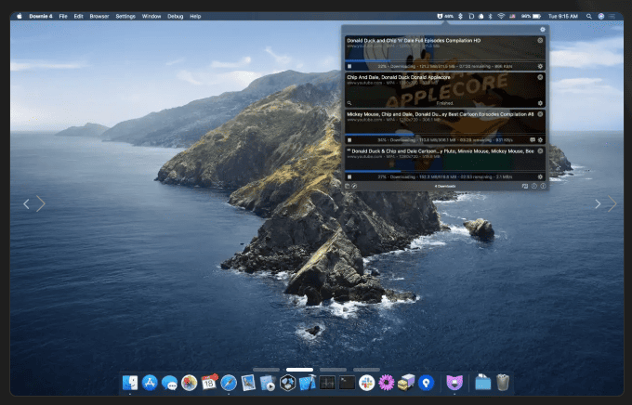Click the compass icon in the panel footer
The height and width of the screenshot is (405, 632).
tap(354, 186)
